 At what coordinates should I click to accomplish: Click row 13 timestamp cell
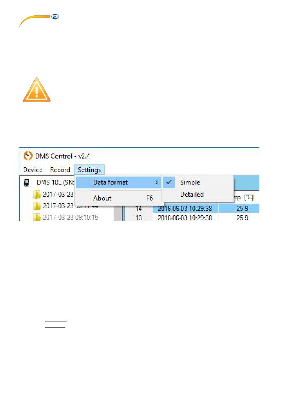[185, 218]
